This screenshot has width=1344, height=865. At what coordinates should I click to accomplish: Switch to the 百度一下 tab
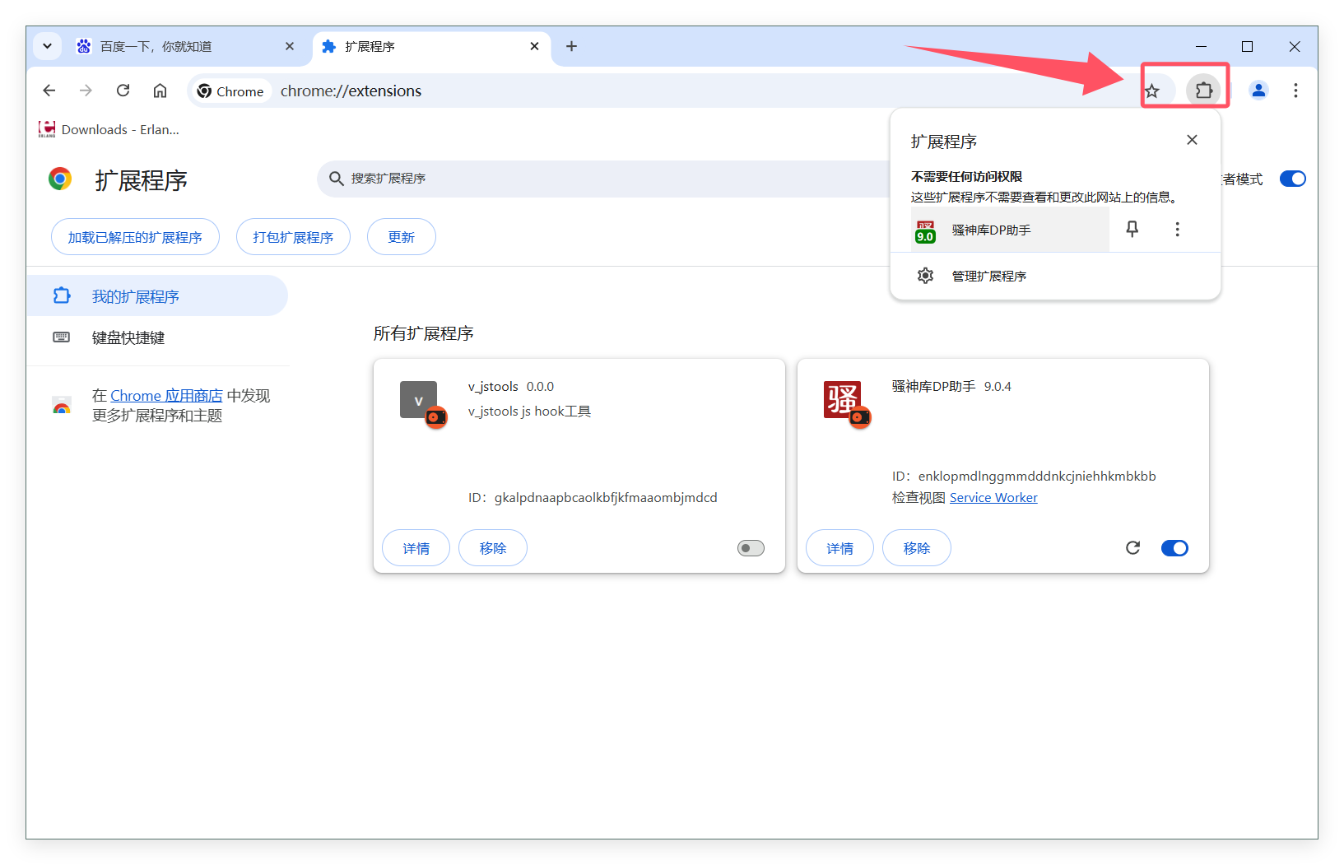click(x=185, y=47)
